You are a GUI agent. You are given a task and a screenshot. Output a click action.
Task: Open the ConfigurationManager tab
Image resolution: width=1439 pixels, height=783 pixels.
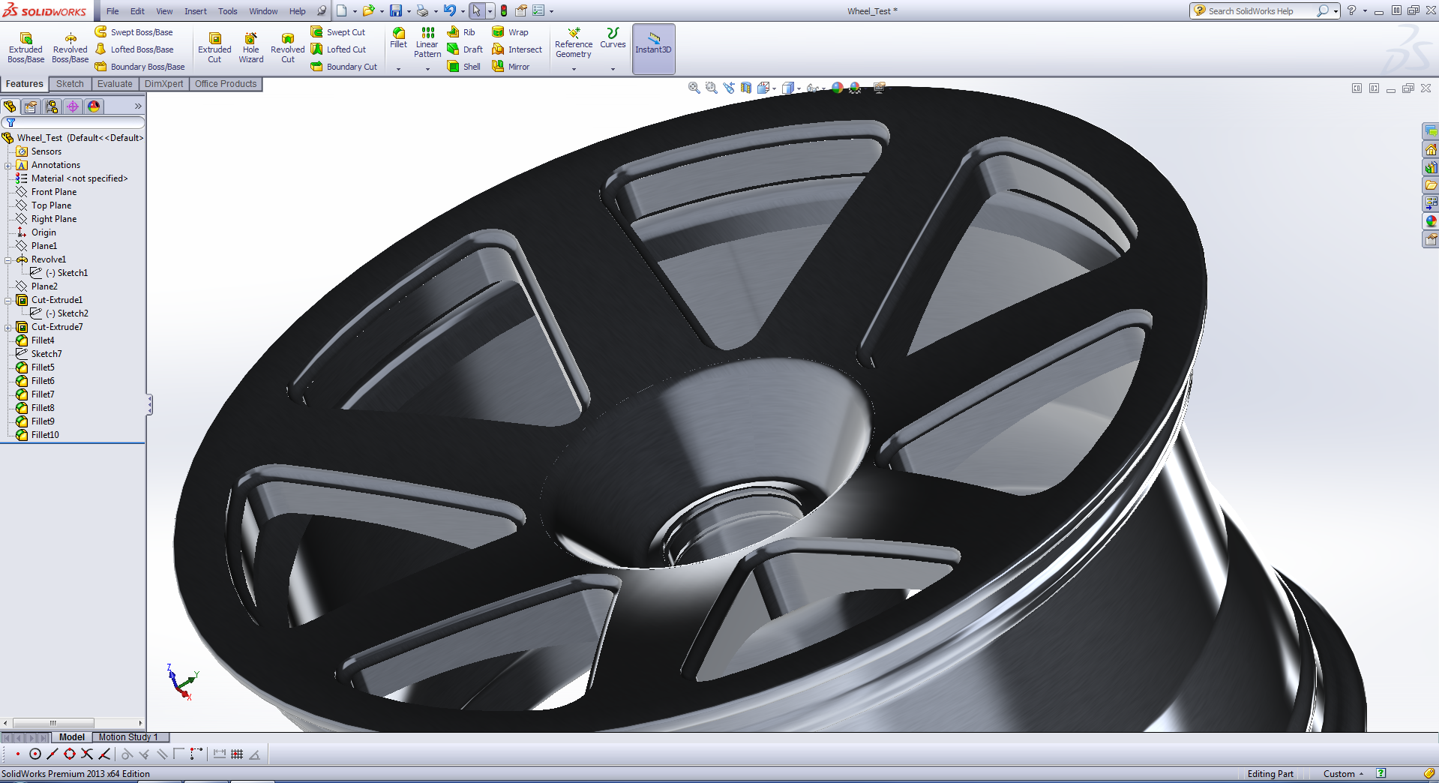coord(52,106)
